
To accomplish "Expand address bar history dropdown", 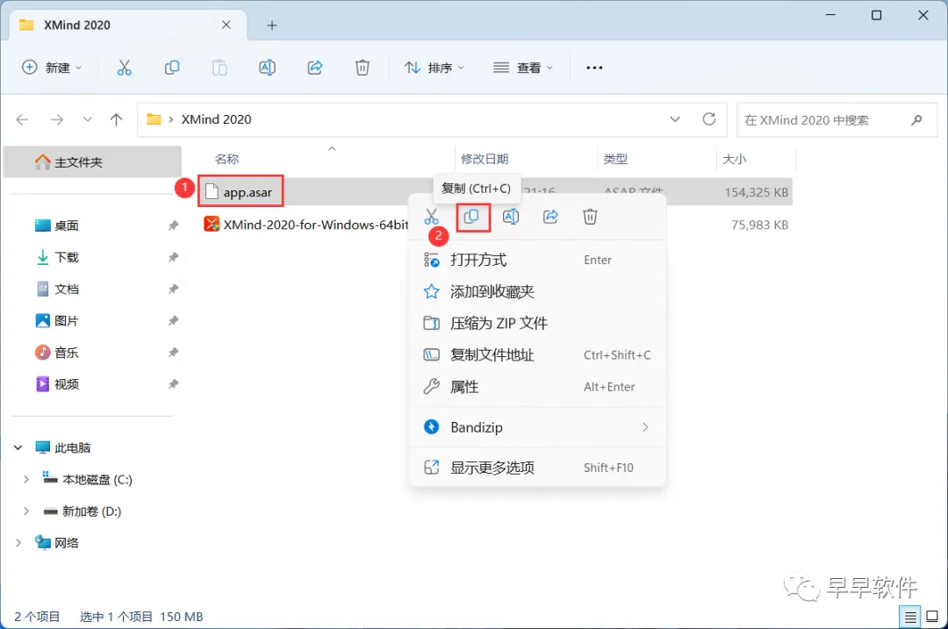I will [675, 119].
